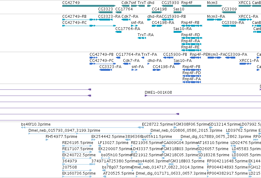Click EST bs46f10.3prime
This screenshot has width=261, height=178.
click(36, 124)
